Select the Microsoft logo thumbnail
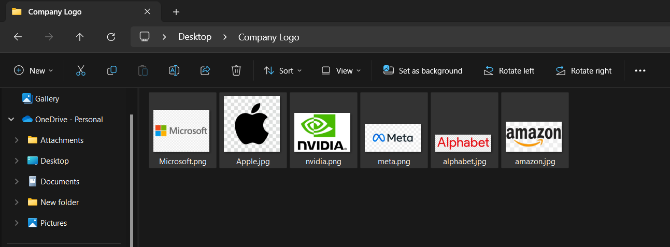The image size is (670, 247). 181,130
